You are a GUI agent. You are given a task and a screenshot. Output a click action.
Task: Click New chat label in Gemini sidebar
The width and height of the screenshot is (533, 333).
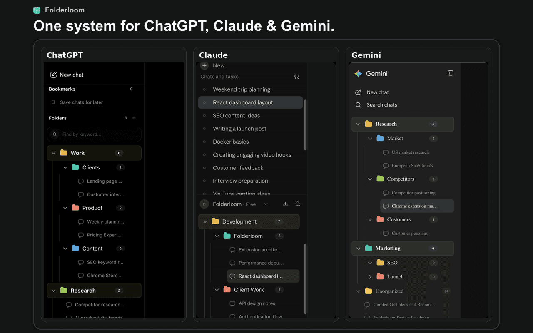tap(378, 92)
